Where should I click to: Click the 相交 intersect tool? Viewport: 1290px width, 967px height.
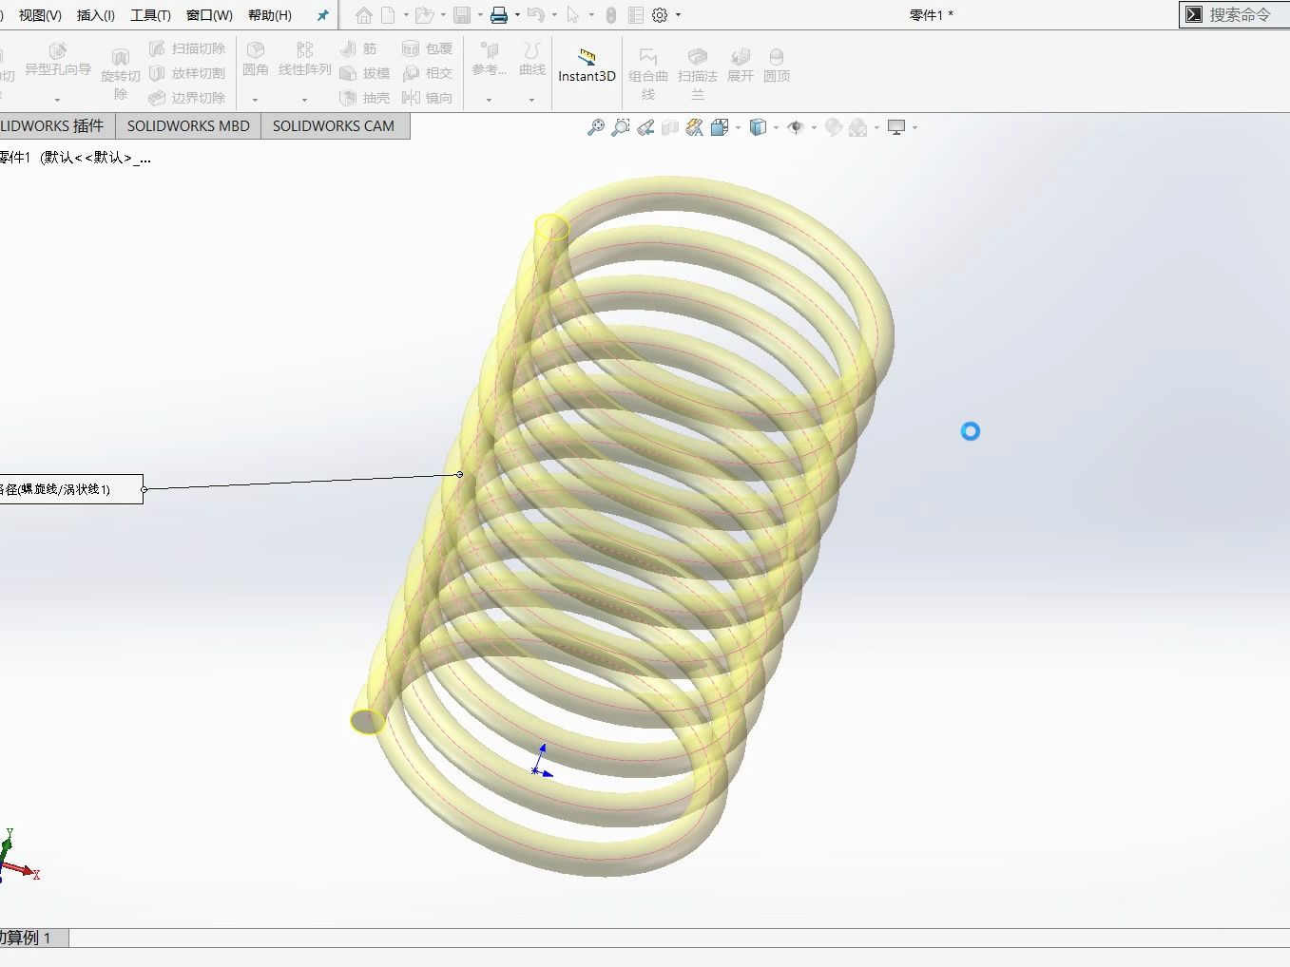(x=428, y=73)
